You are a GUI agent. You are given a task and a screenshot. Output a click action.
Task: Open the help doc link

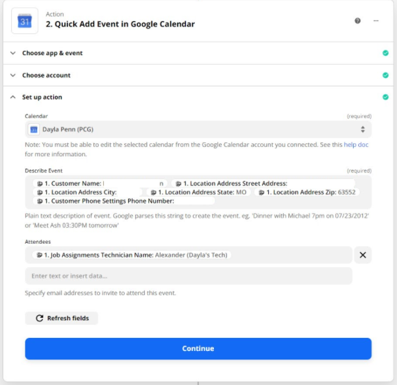pyautogui.click(x=356, y=144)
